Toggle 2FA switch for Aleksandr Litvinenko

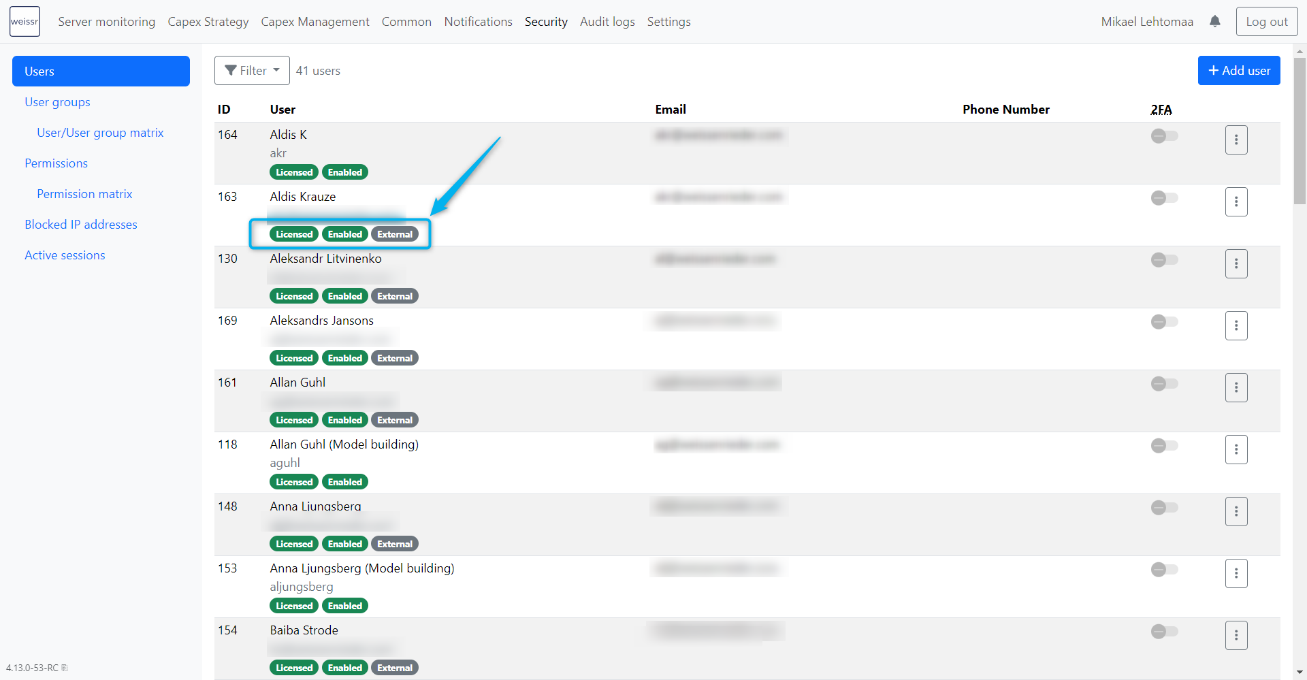(x=1164, y=260)
